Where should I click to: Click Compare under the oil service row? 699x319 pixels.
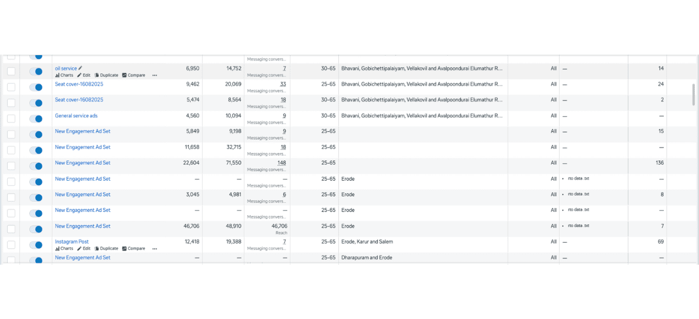point(133,75)
